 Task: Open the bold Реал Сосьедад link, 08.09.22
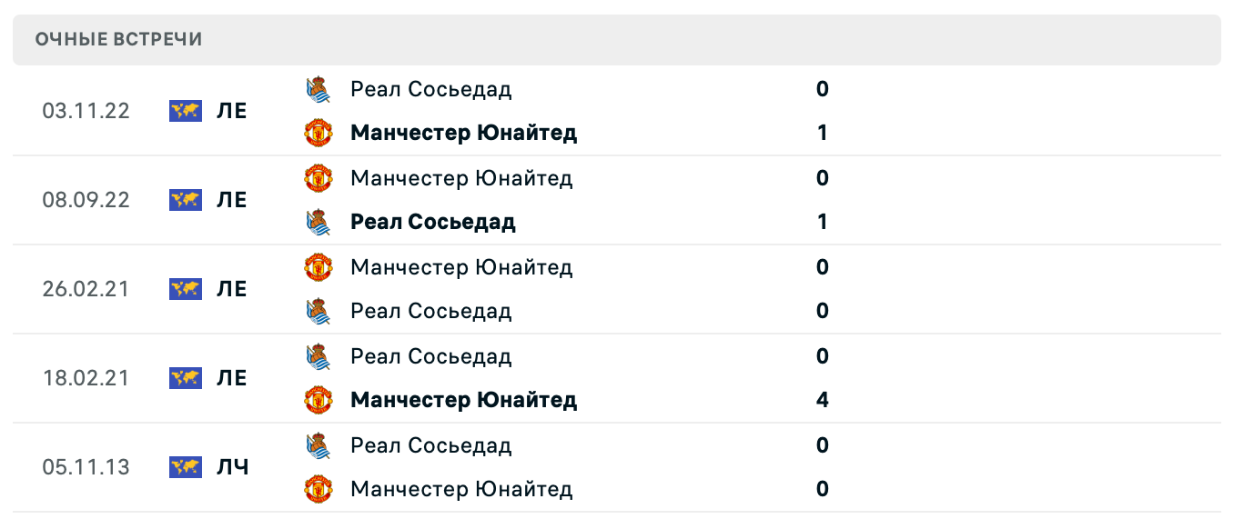coord(432,223)
